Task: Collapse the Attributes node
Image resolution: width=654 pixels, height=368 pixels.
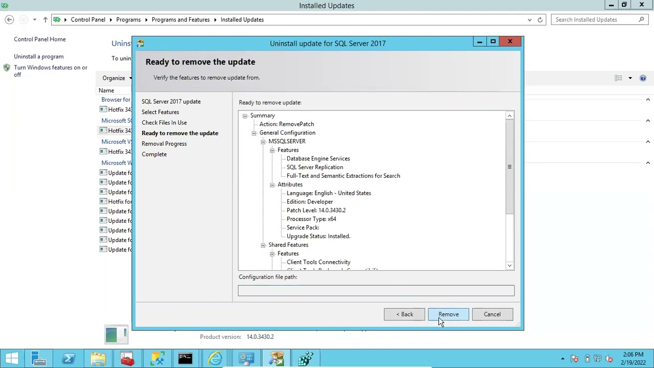Action: click(x=272, y=185)
